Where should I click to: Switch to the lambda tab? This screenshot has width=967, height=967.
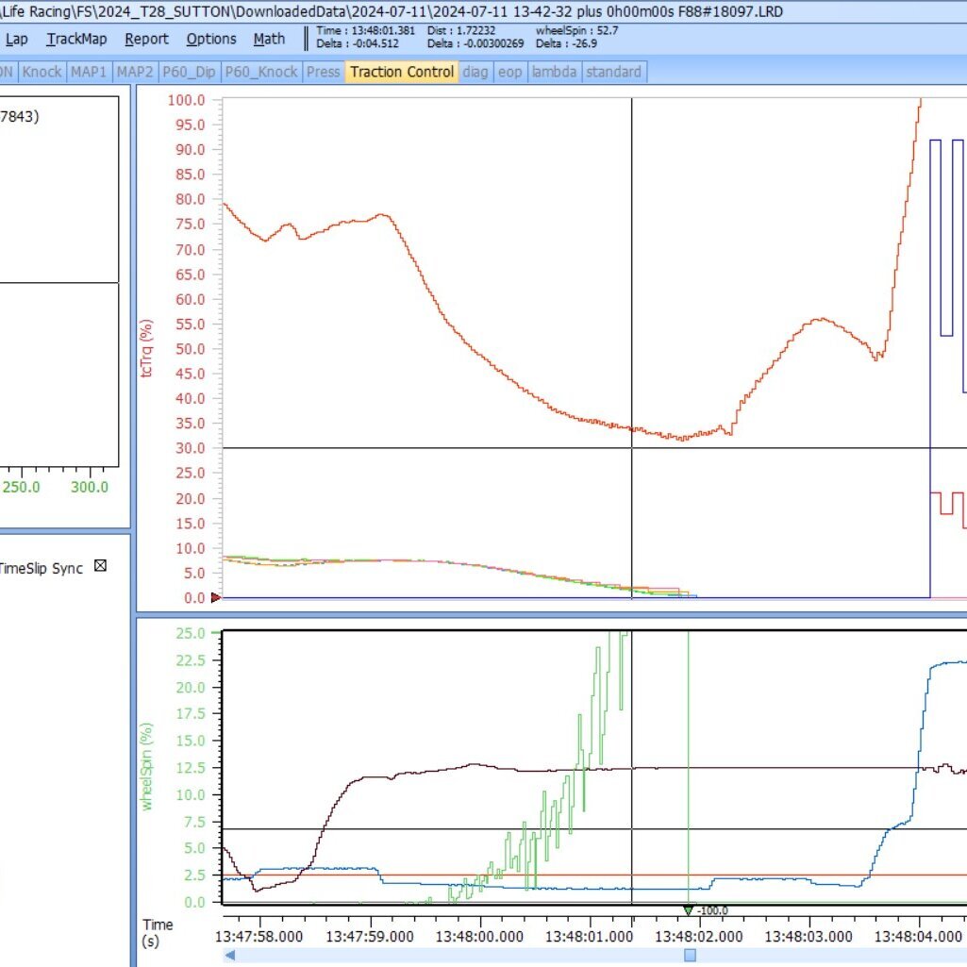(554, 72)
